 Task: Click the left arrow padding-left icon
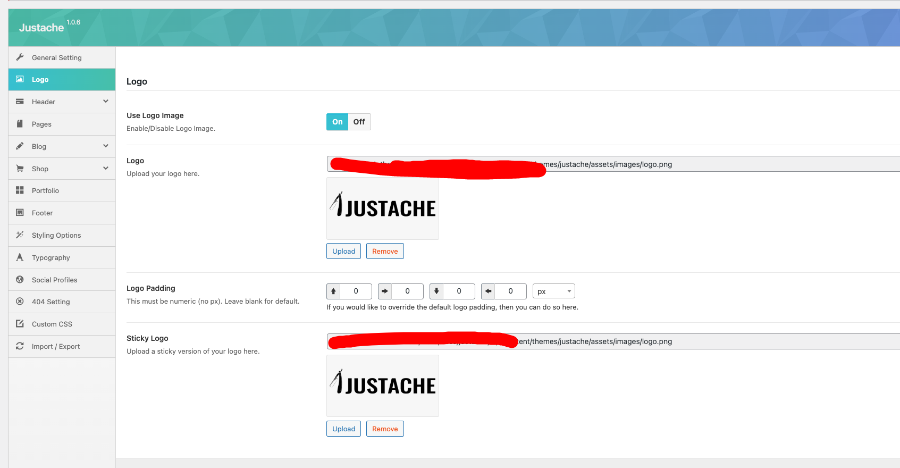click(x=488, y=291)
